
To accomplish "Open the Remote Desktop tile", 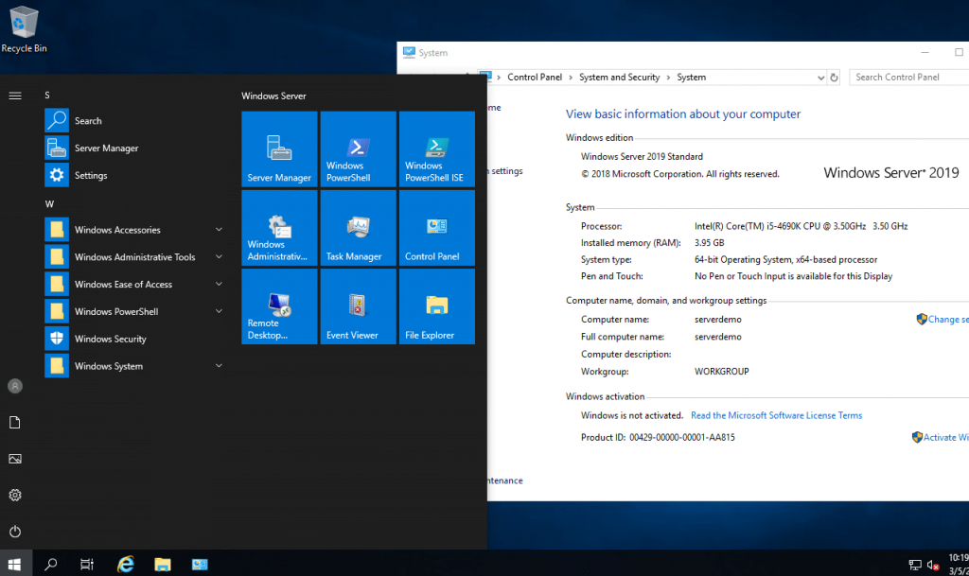I will [x=279, y=305].
